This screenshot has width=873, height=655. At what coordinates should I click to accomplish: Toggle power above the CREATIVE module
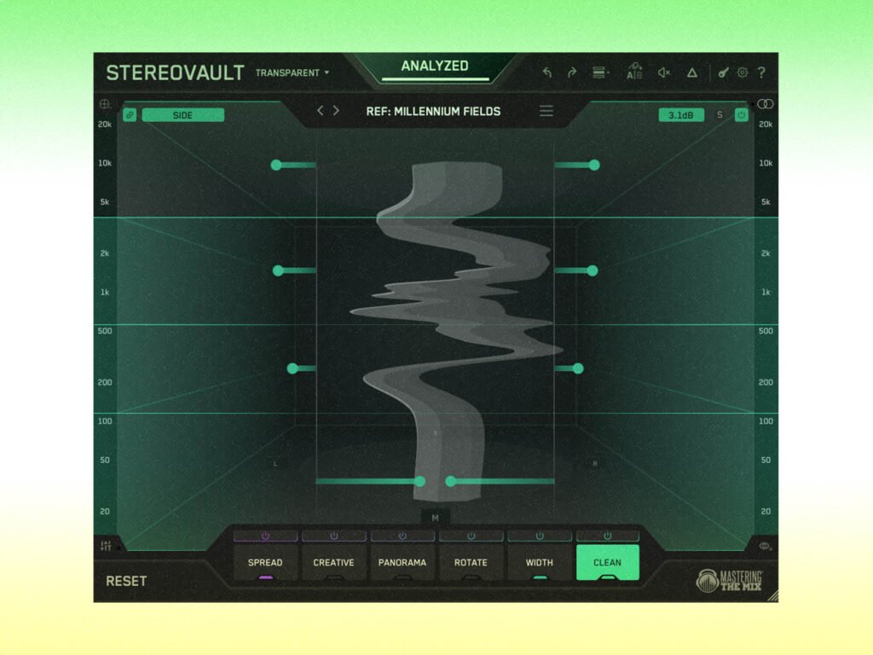point(334,536)
